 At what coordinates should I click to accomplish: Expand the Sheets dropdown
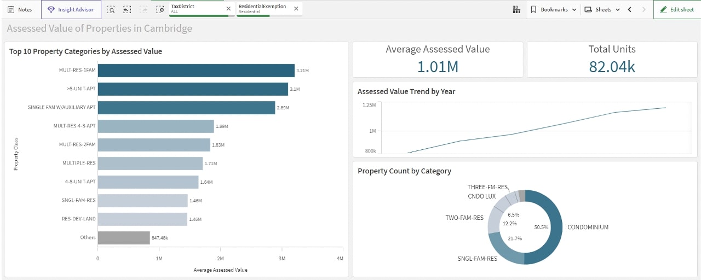pyautogui.click(x=602, y=9)
